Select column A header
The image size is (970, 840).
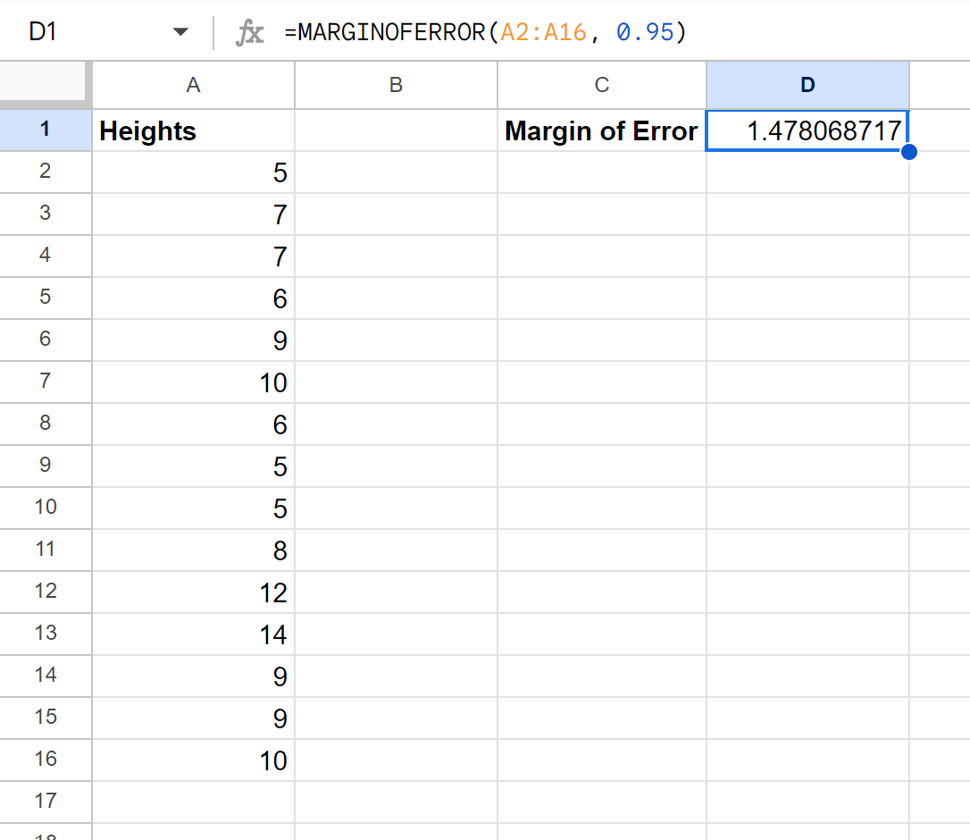point(193,85)
